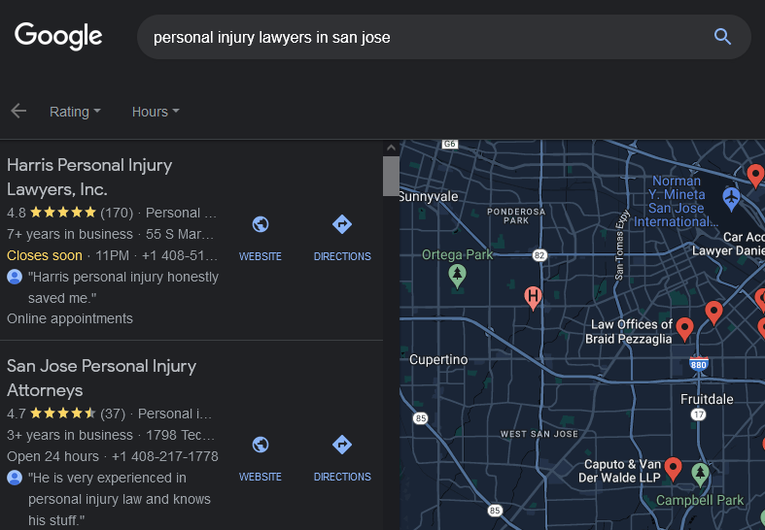Click the Route 82 shield on map

pos(539,255)
